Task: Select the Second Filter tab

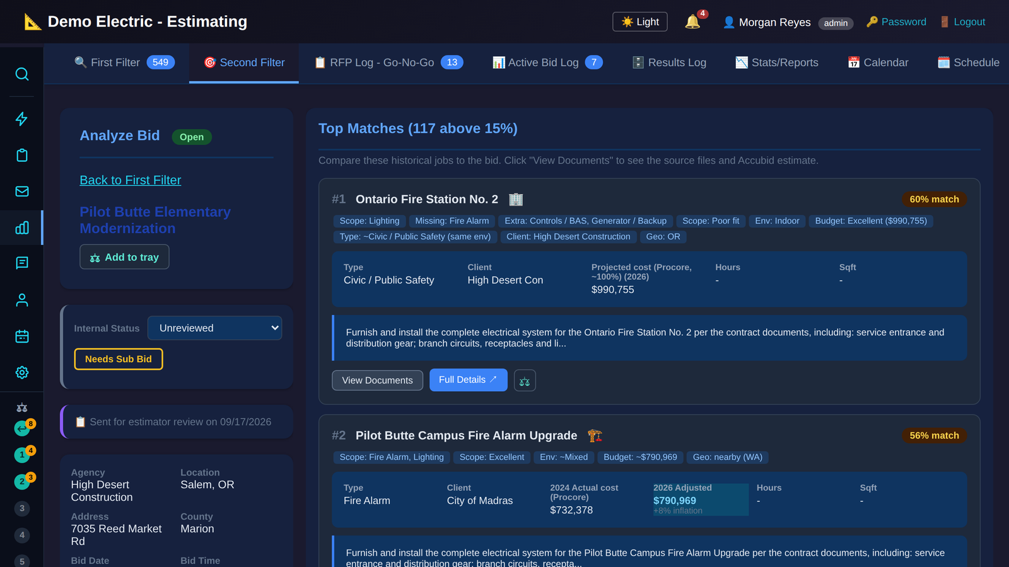Action: click(x=244, y=62)
